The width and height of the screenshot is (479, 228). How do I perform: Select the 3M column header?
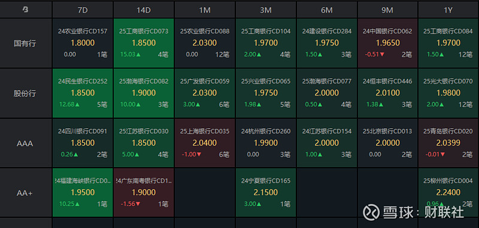point(266,10)
